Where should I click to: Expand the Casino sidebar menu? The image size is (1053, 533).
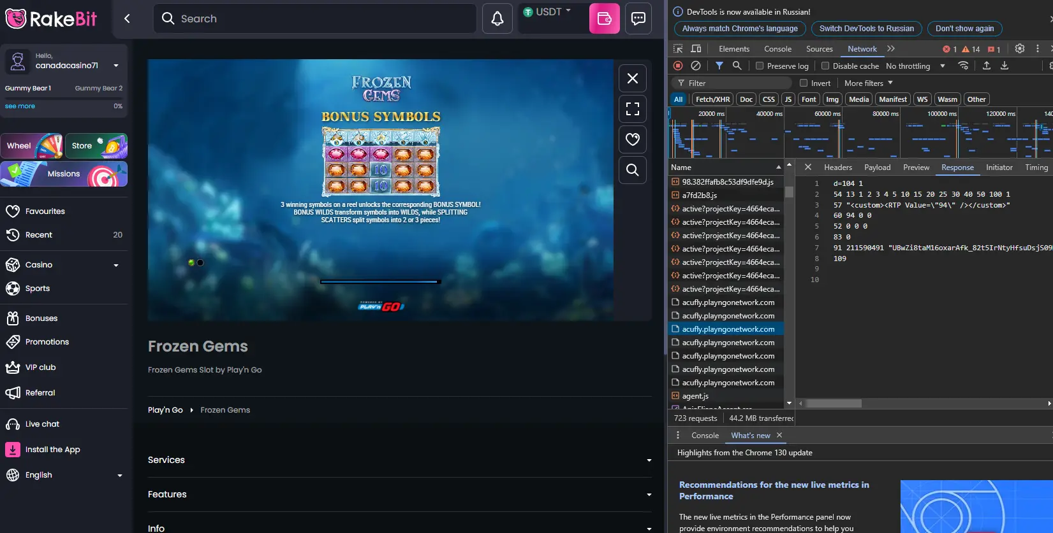click(116, 265)
